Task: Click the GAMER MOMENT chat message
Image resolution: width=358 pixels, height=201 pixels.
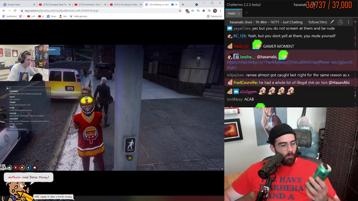Action: click(x=279, y=46)
